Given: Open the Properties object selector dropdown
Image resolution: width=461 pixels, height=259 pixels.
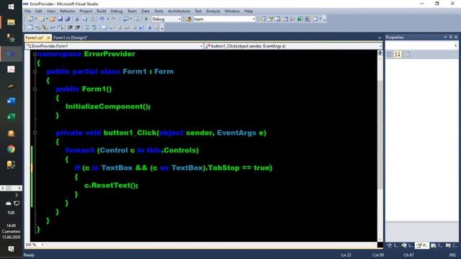Looking at the screenshot, I should coord(456,45).
